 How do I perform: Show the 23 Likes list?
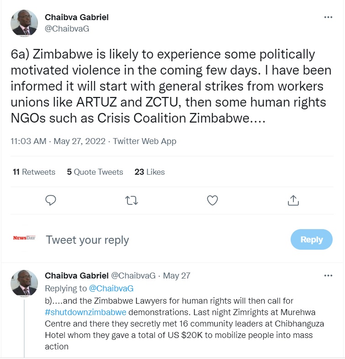click(149, 172)
